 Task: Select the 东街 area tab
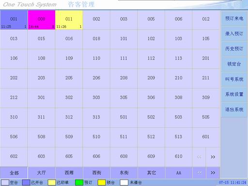click(124, 173)
